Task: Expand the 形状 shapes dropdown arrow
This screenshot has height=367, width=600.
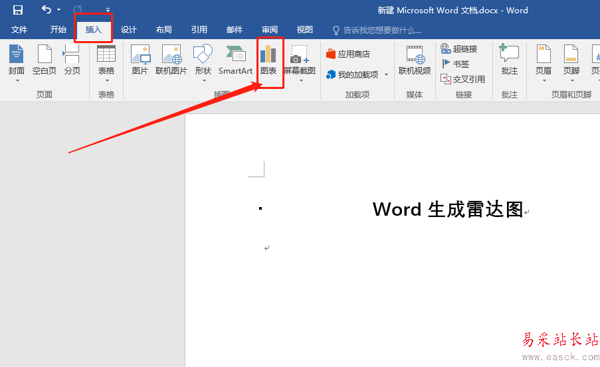Action: (x=204, y=81)
